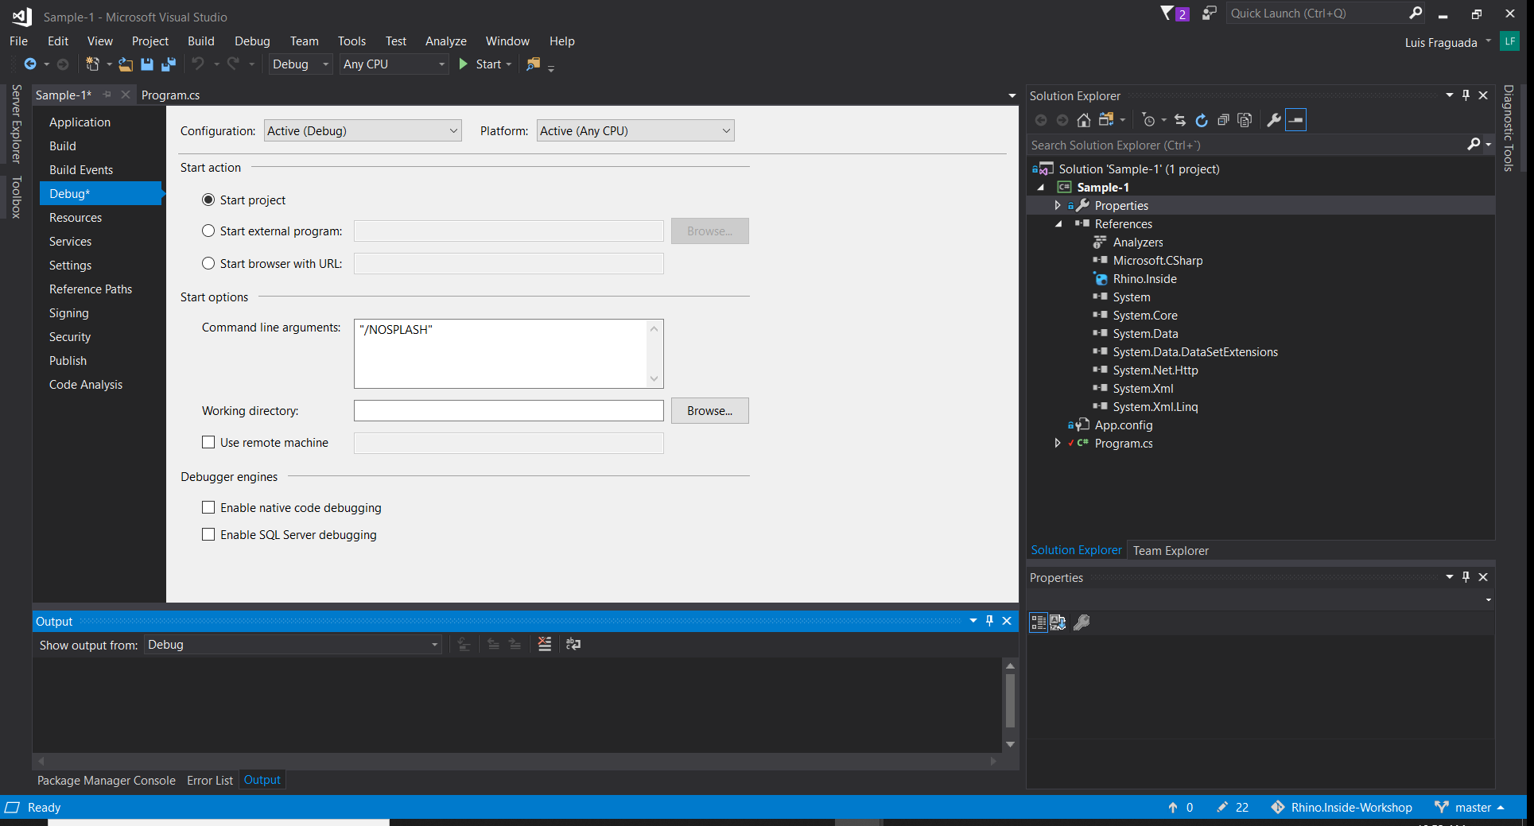The height and width of the screenshot is (826, 1534).
Task: Click the Alphabetical sort icon in Properties panel
Action: coord(1058,622)
